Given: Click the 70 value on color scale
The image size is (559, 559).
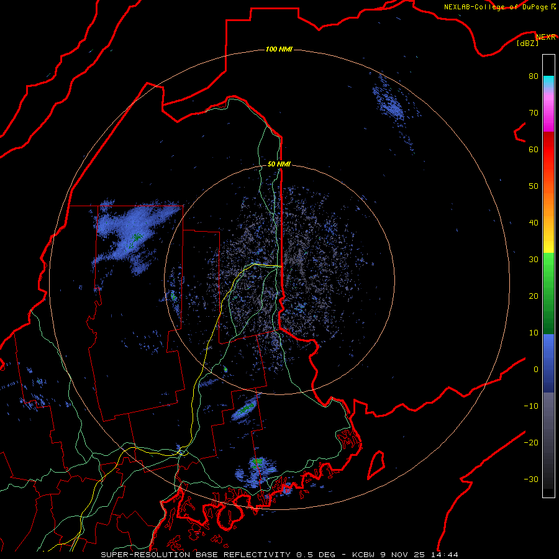Looking at the screenshot, I should (x=534, y=112).
